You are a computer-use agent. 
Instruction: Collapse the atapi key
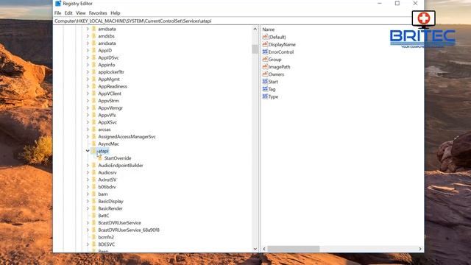88,151
